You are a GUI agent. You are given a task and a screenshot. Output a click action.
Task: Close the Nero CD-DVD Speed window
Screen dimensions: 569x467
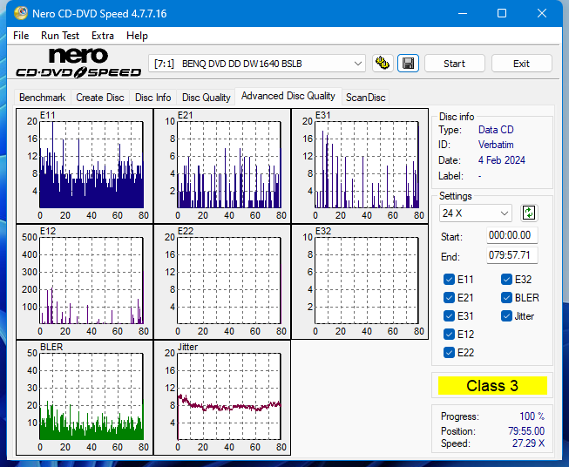pyautogui.click(x=542, y=13)
